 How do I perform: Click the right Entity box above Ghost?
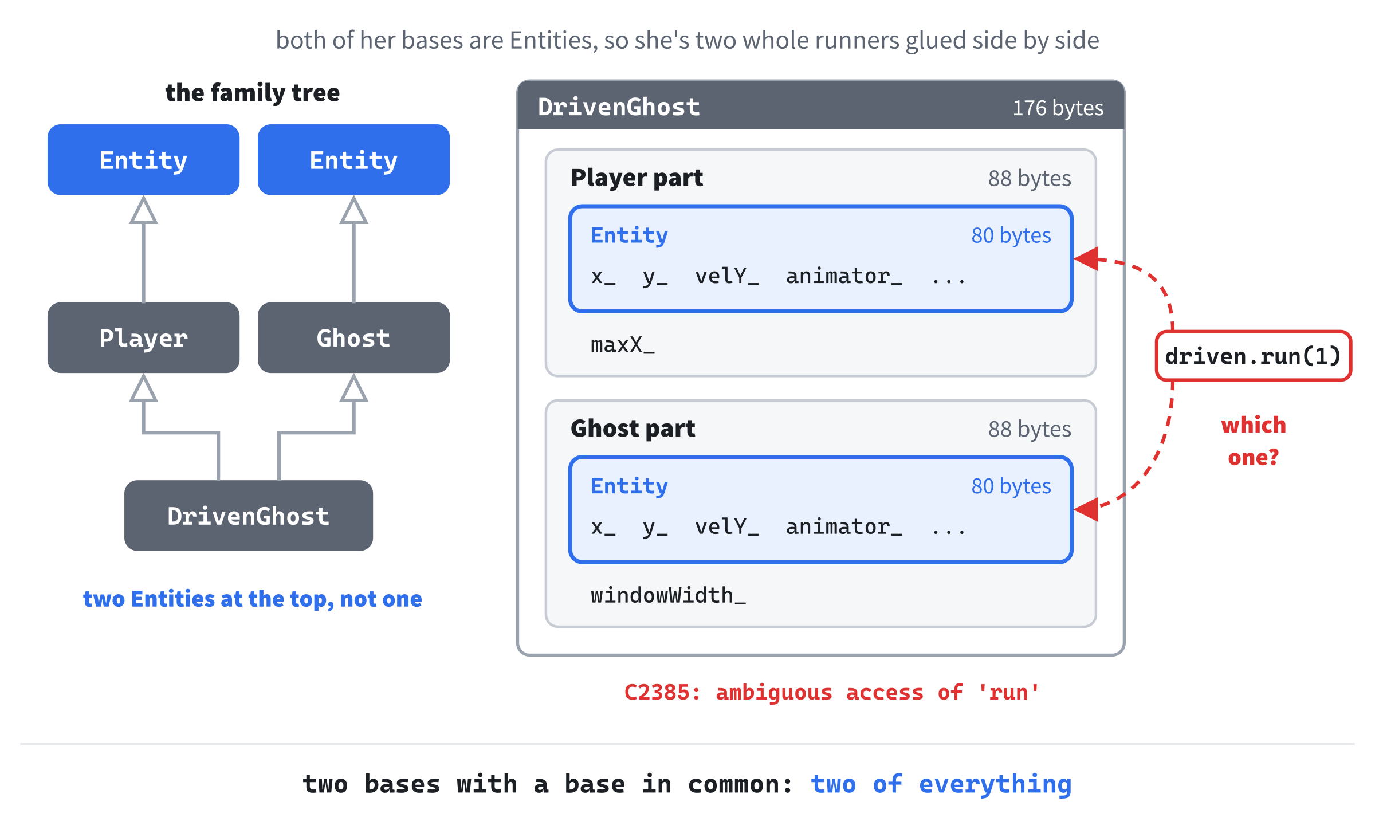coord(353,160)
